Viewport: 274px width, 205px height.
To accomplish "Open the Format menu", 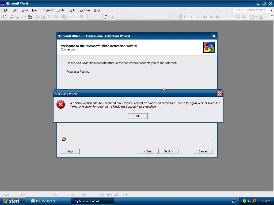I will [x=48, y=10].
